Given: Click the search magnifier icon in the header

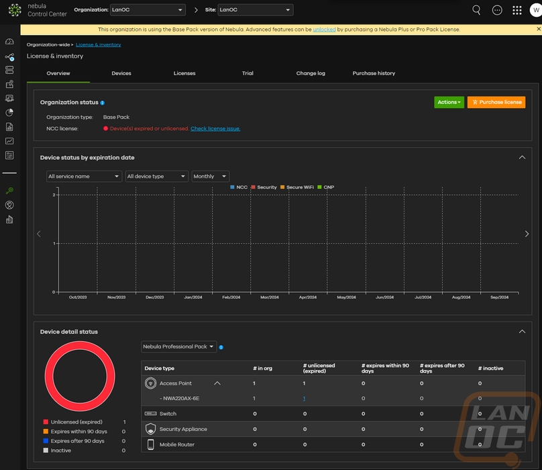Looking at the screenshot, I should click(476, 10).
